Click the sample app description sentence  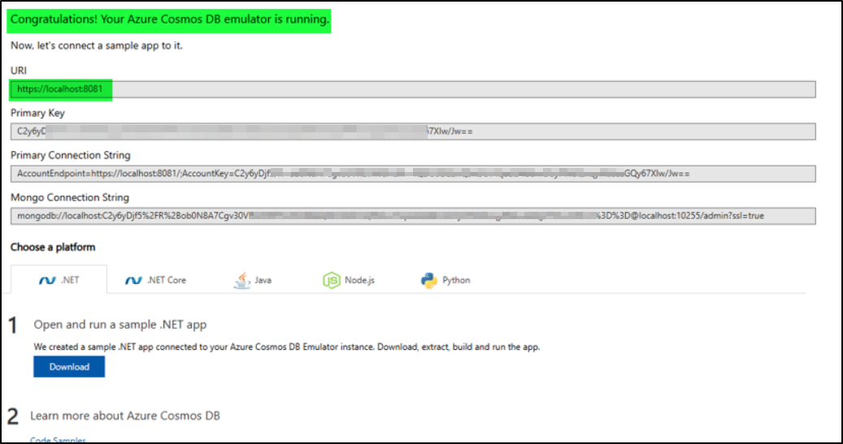pos(287,347)
